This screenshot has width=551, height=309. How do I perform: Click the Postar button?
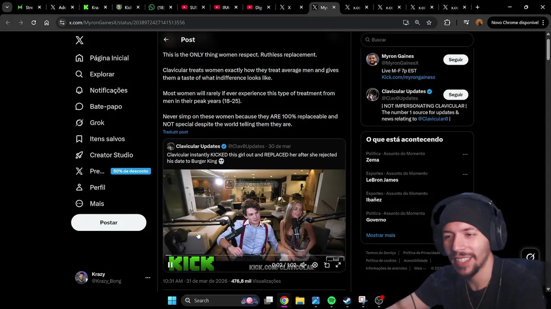(108, 222)
